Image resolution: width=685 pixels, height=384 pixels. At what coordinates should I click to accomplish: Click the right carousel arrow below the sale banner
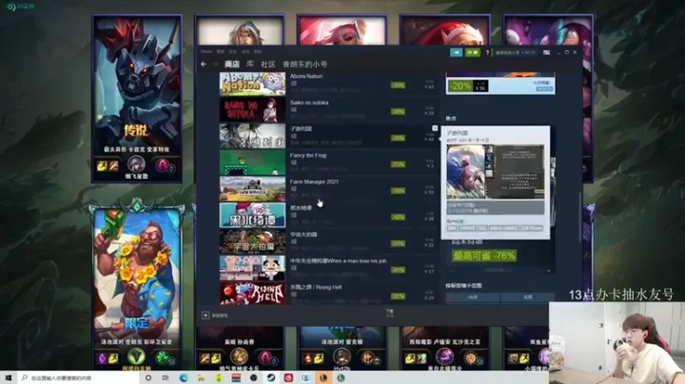[x=549, y=271]
